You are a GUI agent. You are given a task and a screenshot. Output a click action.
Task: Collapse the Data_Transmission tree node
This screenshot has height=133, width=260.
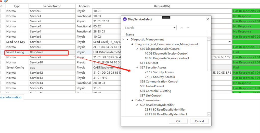tap(132, 100)
